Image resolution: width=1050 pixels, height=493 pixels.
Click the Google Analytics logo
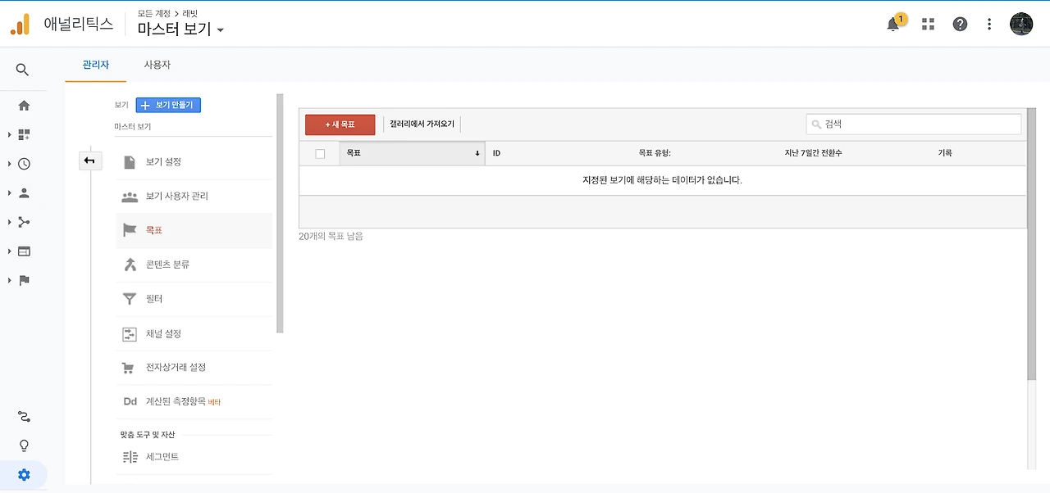click(20, 25)
